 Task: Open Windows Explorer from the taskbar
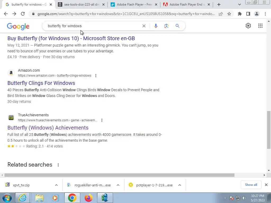[39, 198]
